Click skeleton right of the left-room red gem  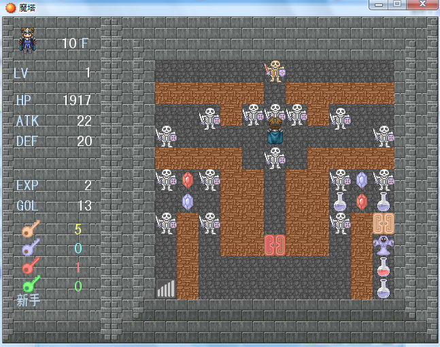click(x=209, y=180)
